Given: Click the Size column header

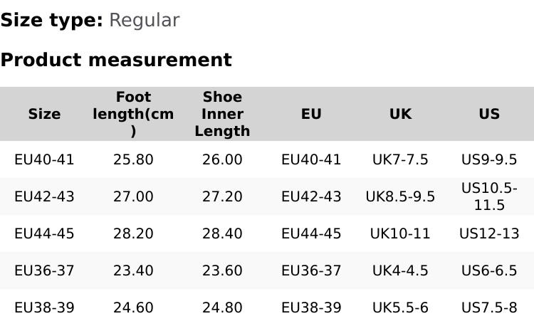Looking at the screenshot, I should 44,114.
